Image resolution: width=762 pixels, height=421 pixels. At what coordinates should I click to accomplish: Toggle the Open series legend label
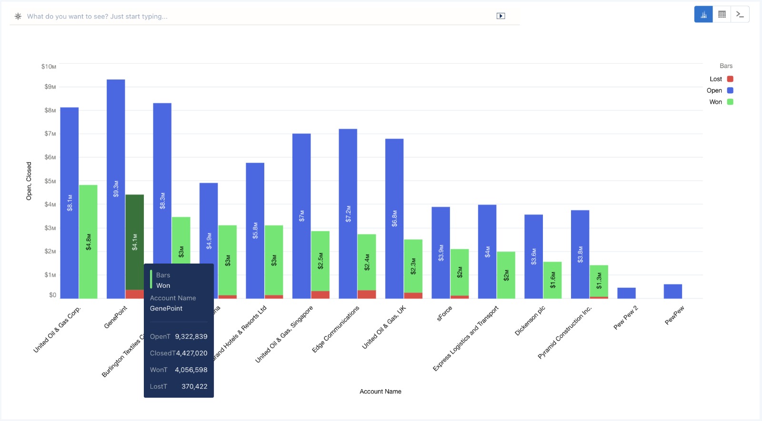(x=714, y=90)
